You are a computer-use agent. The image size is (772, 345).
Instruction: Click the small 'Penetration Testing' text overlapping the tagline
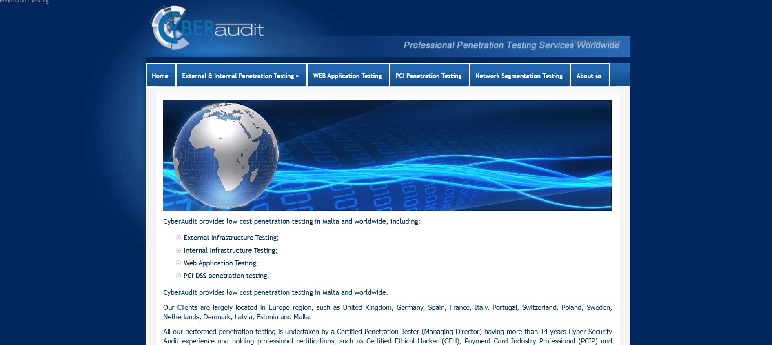(x=596, y=42)
